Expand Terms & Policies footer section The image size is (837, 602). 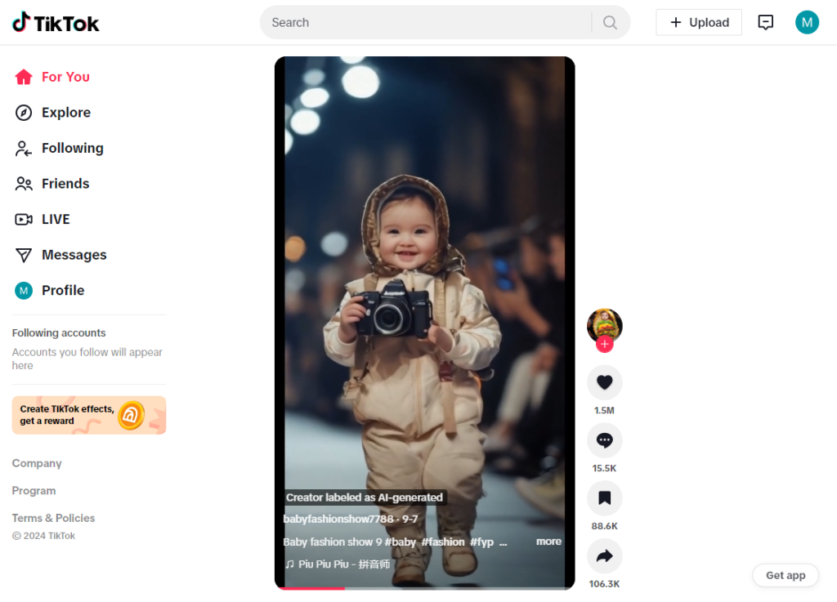point(53,518)
